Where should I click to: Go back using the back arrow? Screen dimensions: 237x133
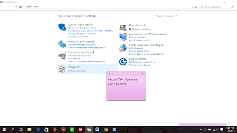tap(3, 7)
